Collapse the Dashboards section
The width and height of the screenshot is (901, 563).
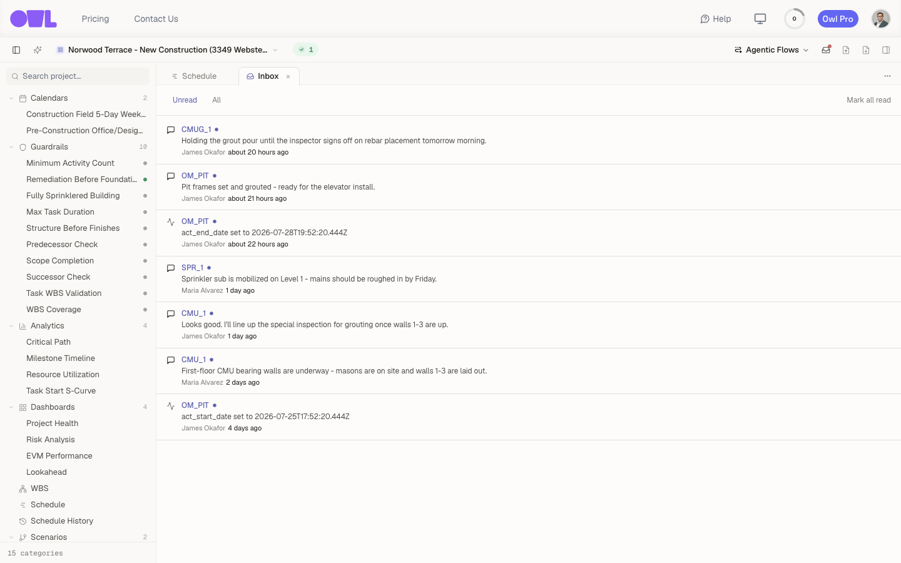[x=11, y=407]
